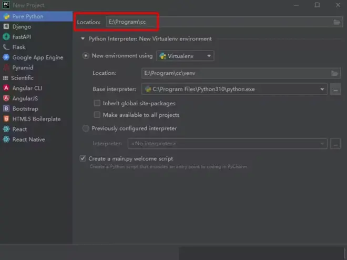Select Django project type
The width and height of the screenshot is (347, 260).
pyautogui.click(x=36, y=26)
